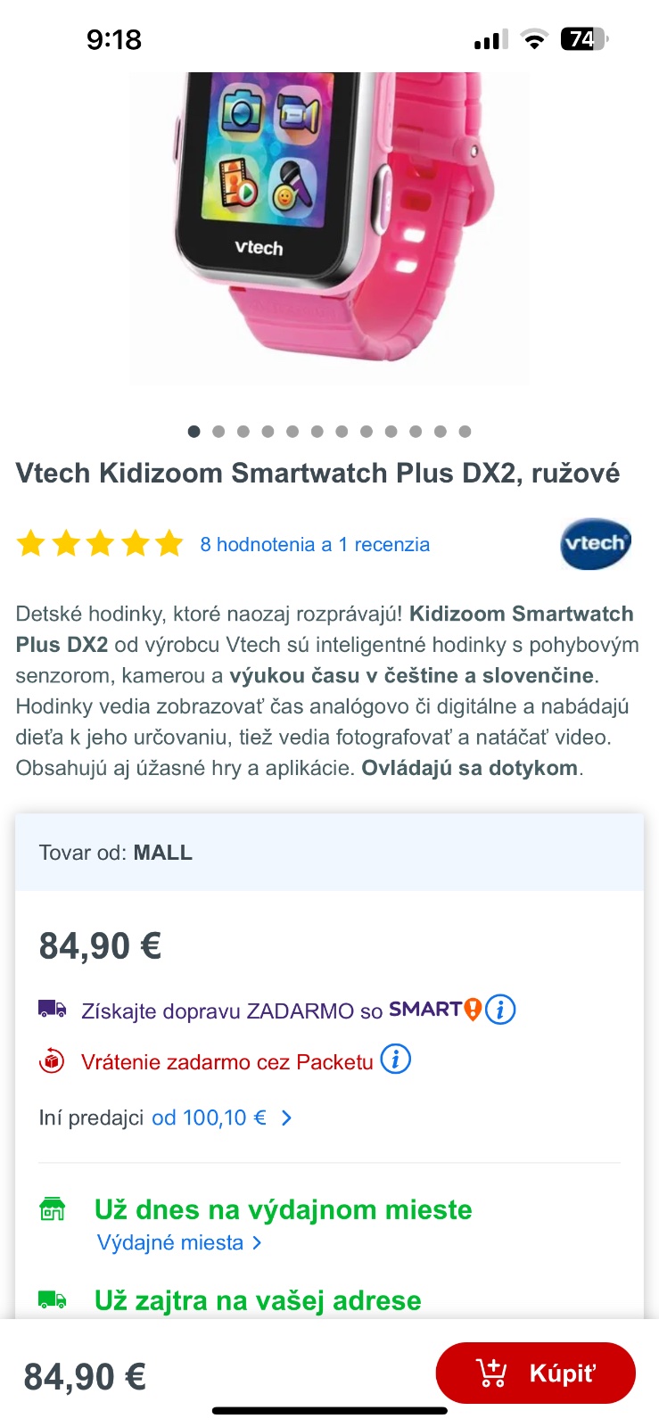This screenshot has height=1427, width=659.
Task: Expand other sellers chevron arrow
Action: (x=286, y=1118)
